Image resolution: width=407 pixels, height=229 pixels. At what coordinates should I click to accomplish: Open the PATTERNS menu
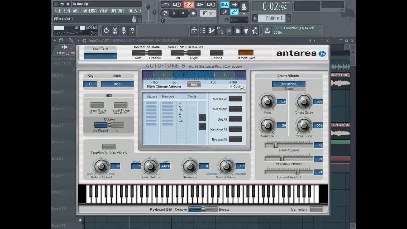(x=90, y=11)
